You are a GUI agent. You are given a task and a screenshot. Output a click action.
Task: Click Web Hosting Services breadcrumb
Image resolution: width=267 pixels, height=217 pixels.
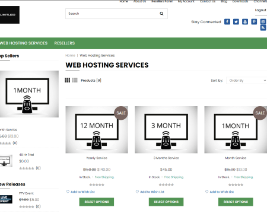[x=97, y=56]
